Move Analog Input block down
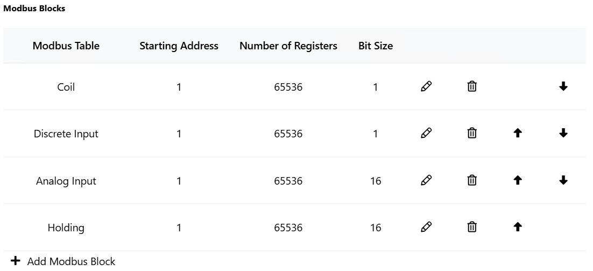Image resolution: width=593 pixels, height=271 pixels. 563,180
